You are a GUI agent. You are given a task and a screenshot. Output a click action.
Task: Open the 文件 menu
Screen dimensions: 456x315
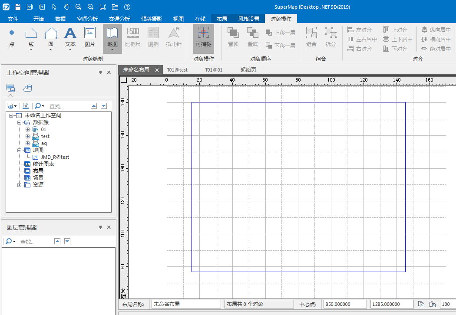[x=13, y=19]
